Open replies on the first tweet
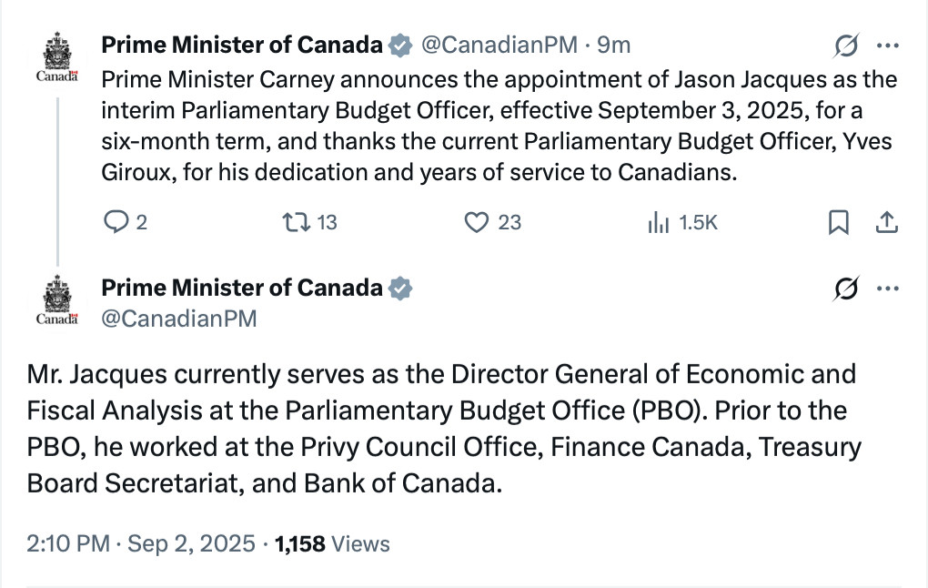Viewport: 928px width, 588px height. click(x=125, y=222)
